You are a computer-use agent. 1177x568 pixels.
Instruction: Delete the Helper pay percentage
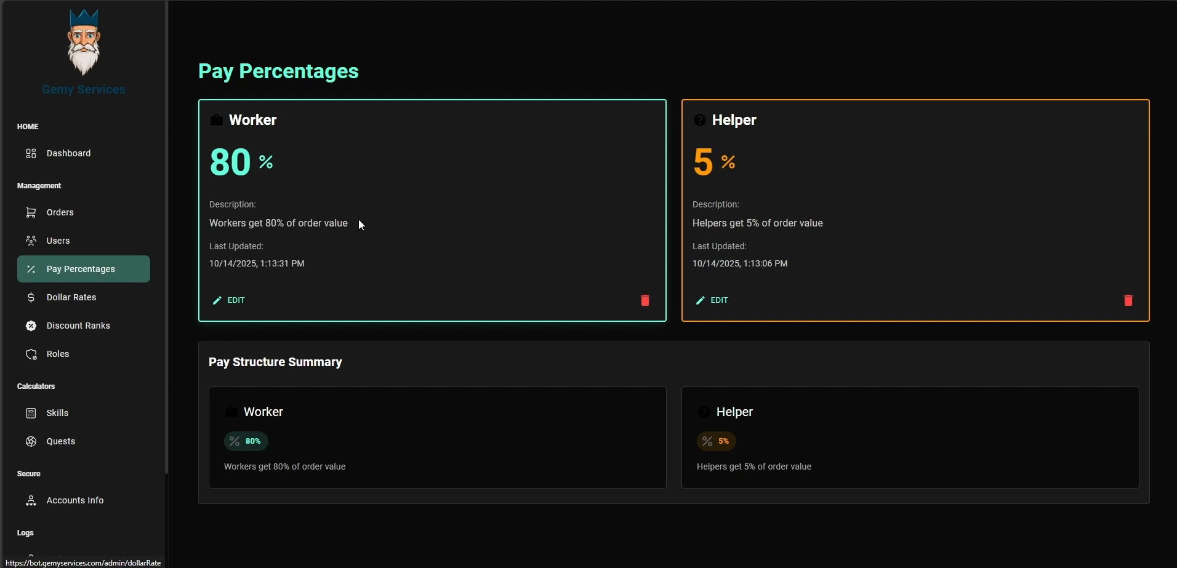pyautogui.click(x=1128, y=300)
